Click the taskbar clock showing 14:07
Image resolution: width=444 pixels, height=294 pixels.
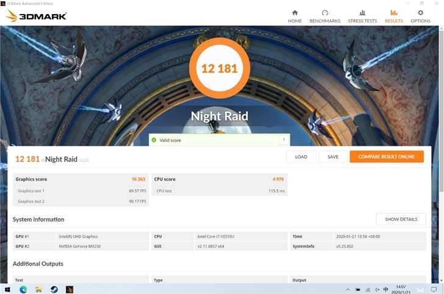pos(401,290)
